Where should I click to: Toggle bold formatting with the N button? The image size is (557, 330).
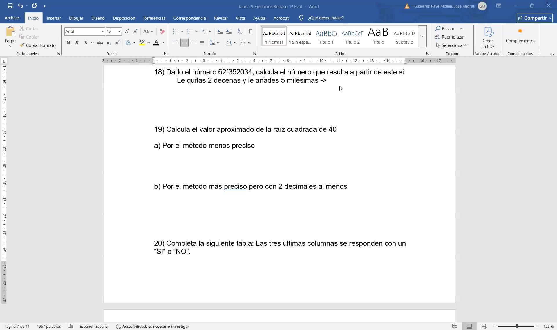click(68, 43)
